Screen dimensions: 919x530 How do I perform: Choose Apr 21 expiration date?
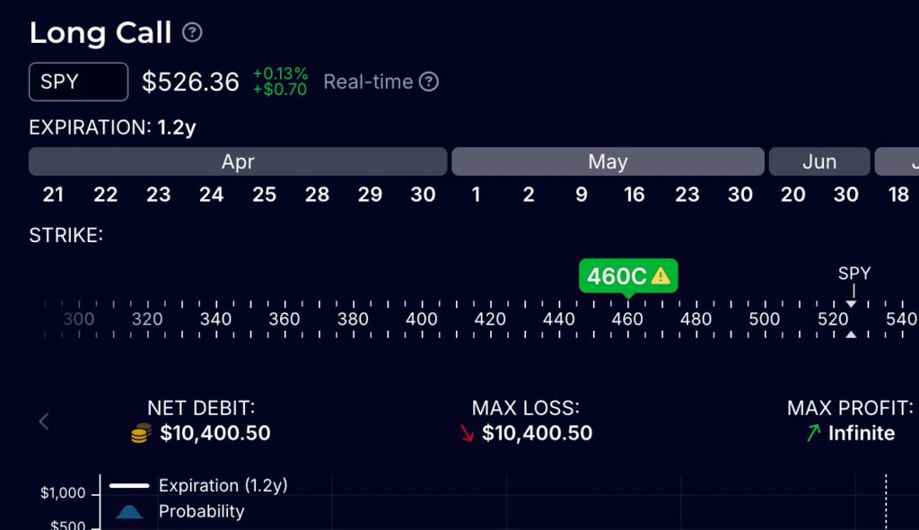pyautogui.click(x=53, y=195)
